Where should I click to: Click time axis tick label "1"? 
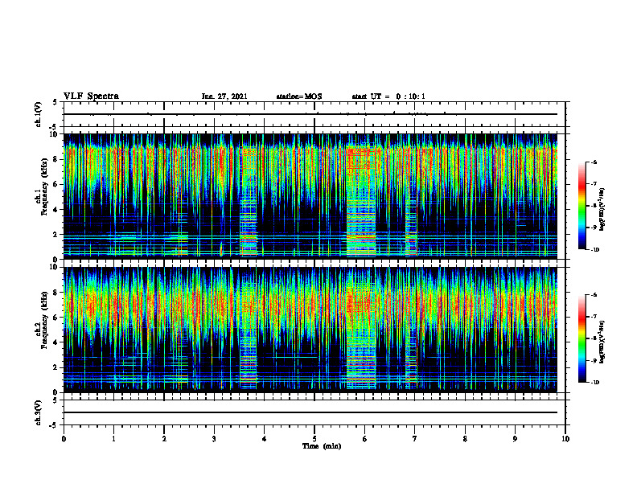coord(113,439)
